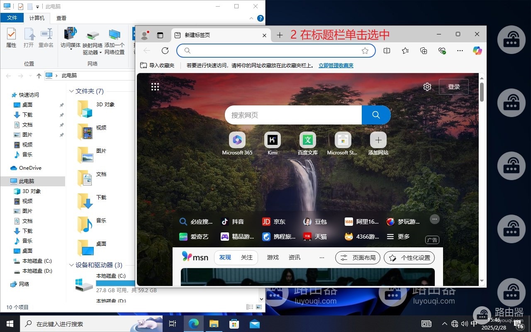Click the blue search magnifier button
This screenshot has width=531, height=332.
click(376, 115)
